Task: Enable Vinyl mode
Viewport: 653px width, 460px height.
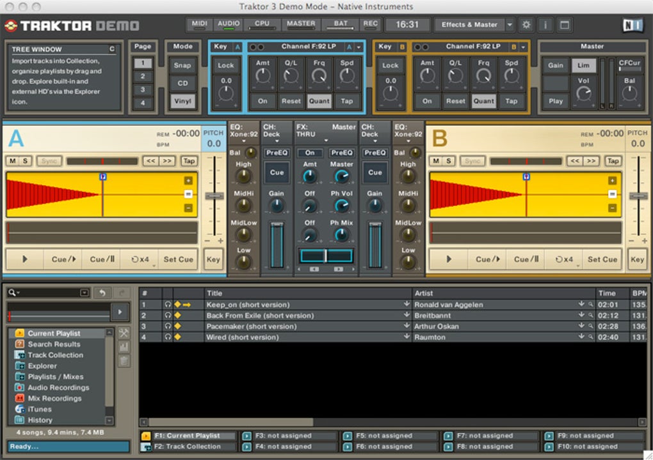Action: click(182, 101)
